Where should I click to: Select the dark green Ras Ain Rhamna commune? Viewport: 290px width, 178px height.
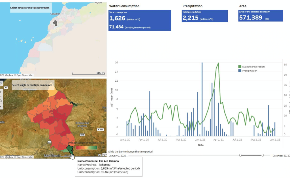pyautogui.click(x=69, y=149)
